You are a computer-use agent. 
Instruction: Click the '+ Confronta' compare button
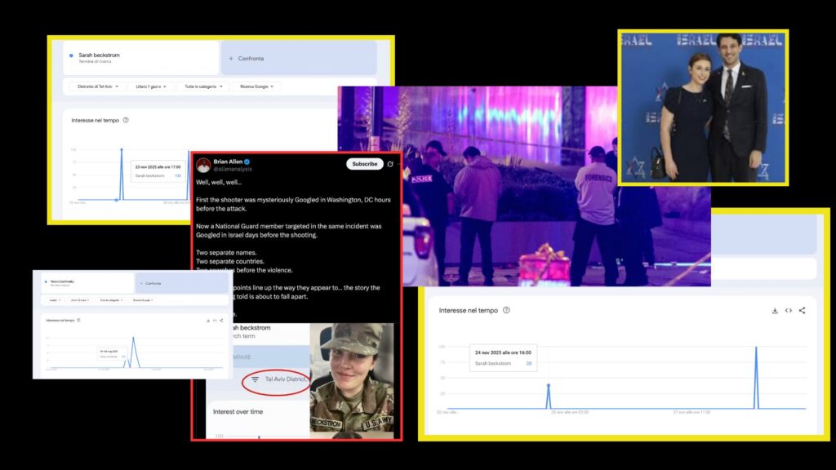coord(298,58)
